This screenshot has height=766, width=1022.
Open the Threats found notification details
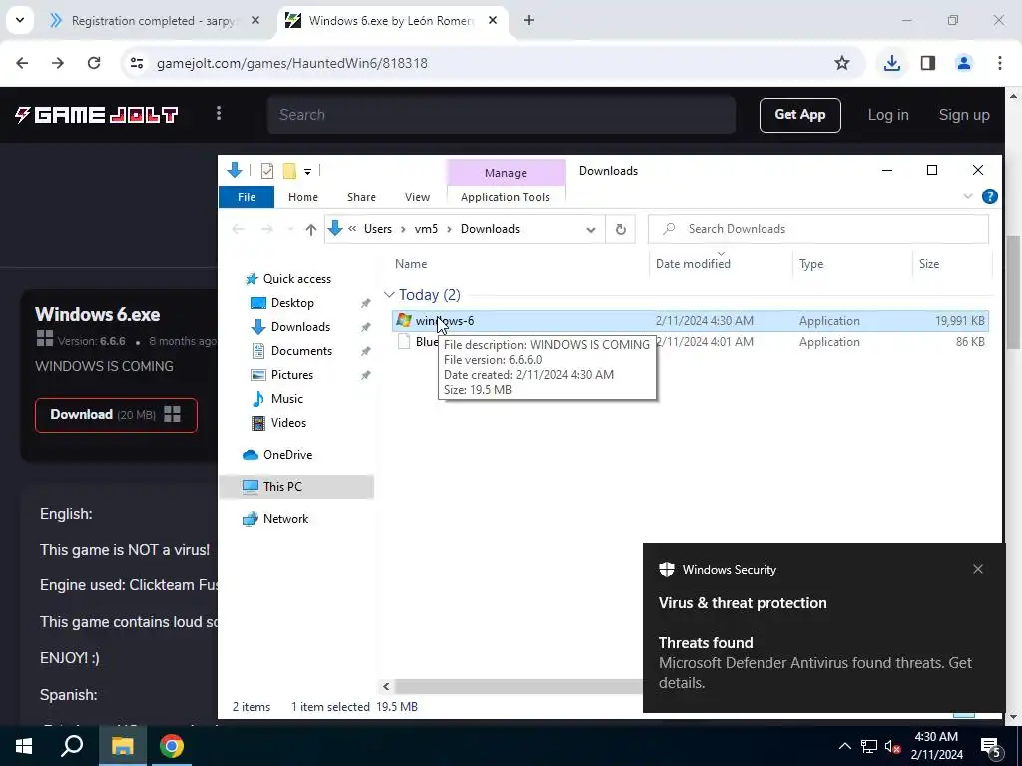823,628
